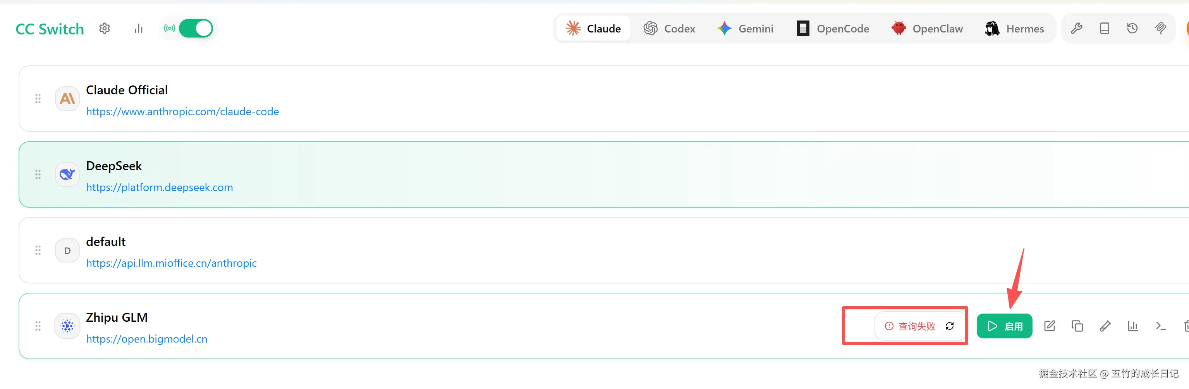
Task: Click the history clock icon
Action: tap(1132, 29)
